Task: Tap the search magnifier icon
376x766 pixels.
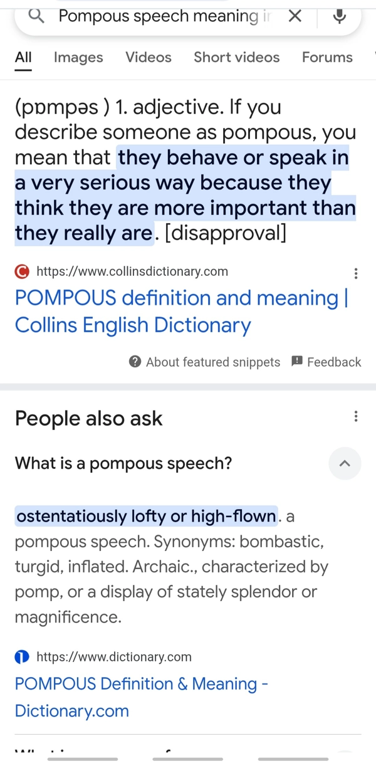Action: click(x=37, y=17)
